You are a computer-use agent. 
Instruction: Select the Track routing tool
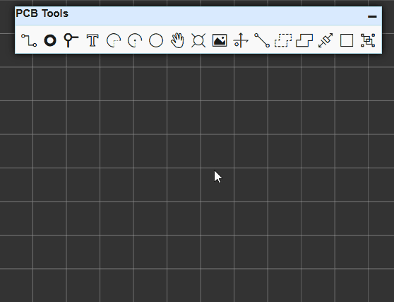tap(29, 40)
